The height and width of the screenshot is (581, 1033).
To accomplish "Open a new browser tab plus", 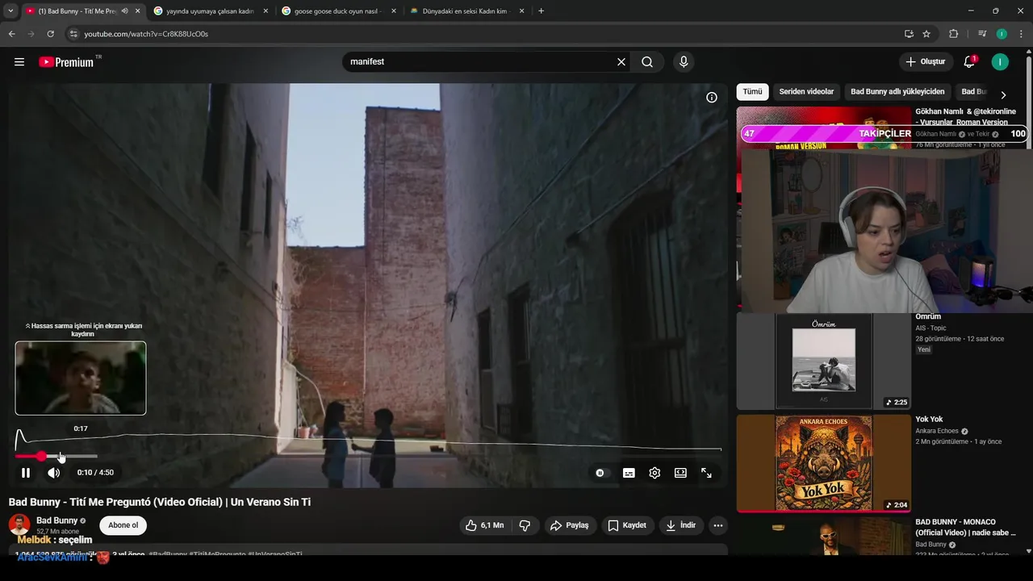I will tap(541, 11).
